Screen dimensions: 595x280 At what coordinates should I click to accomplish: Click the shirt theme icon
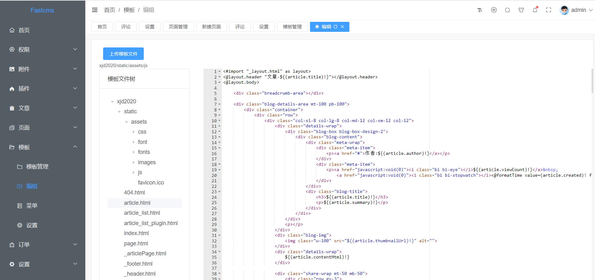coord(521,10)
